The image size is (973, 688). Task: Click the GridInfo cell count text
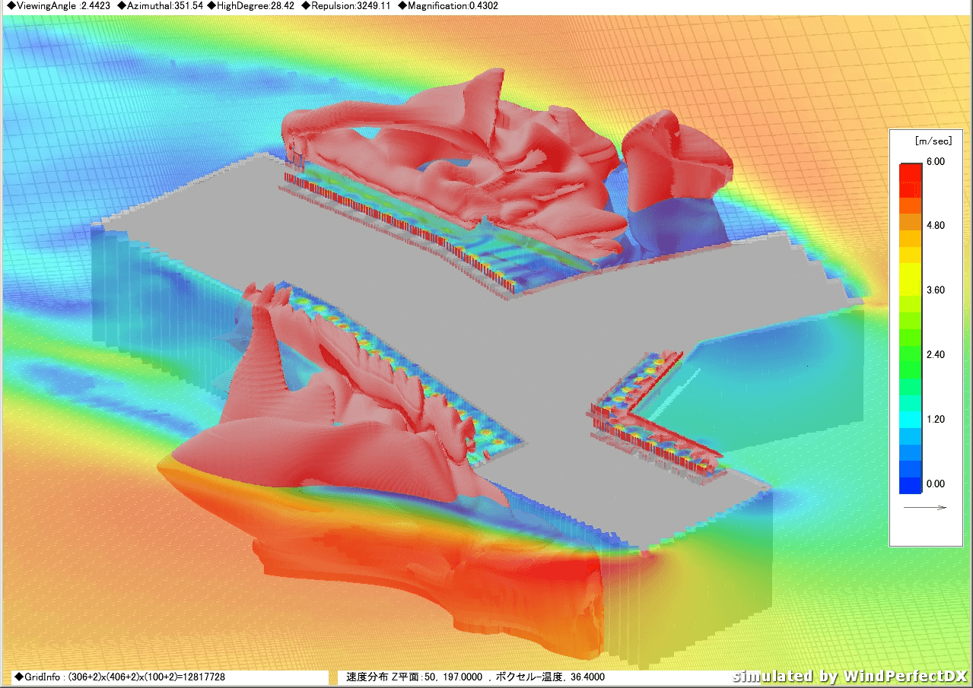click(125, 677)
